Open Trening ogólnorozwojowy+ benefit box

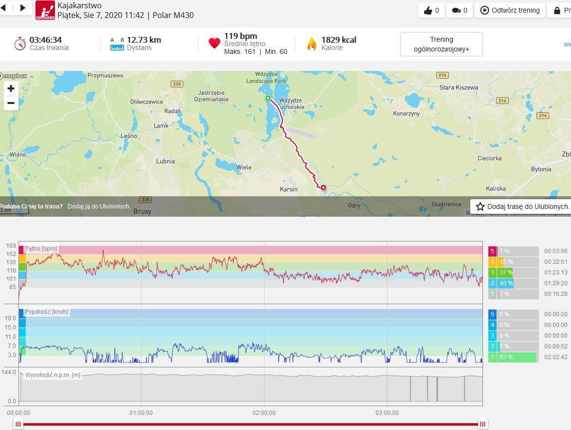tap(441, 44)
